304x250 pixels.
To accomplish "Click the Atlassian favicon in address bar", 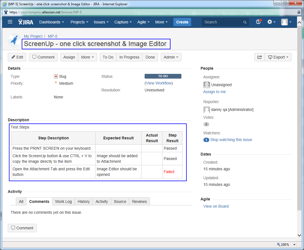I will [6, 12].
